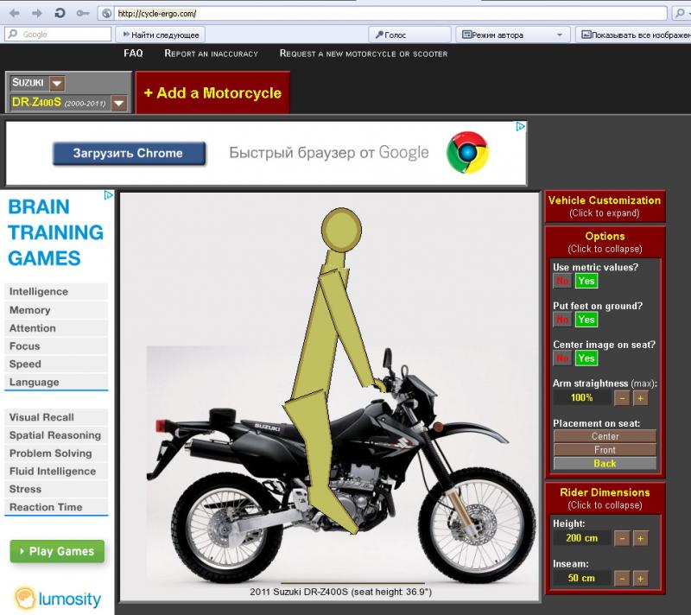Screen dimensions: 691x615
Task: Open the FAQ page
Action: point(133,54)
